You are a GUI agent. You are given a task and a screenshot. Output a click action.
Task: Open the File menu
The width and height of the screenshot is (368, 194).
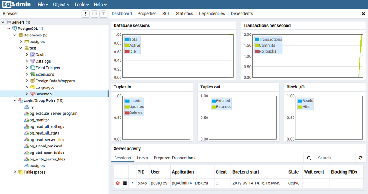(43, 5)
